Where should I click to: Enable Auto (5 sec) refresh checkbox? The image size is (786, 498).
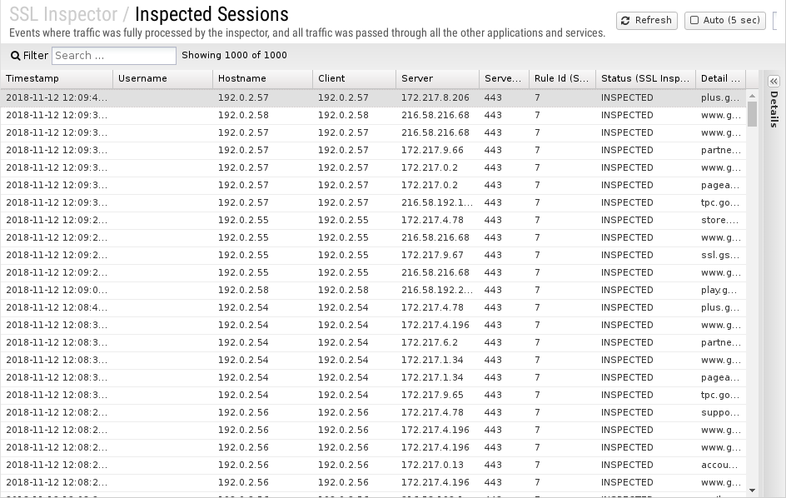point(694,21)
